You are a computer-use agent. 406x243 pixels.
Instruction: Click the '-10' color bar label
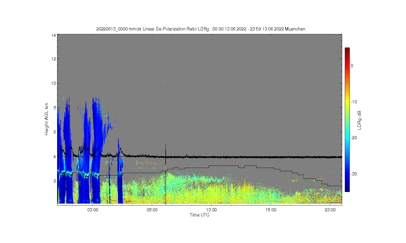pyautogui.click(x=354, y=102)
